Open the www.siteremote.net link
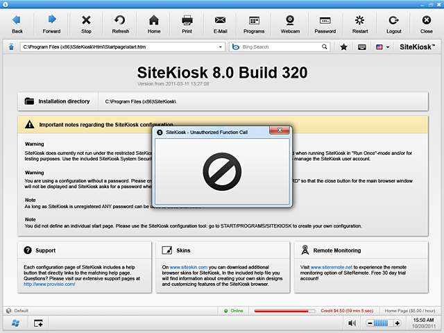Image resolution: width=444 pixels, height=333 pixels. (330, 266)
